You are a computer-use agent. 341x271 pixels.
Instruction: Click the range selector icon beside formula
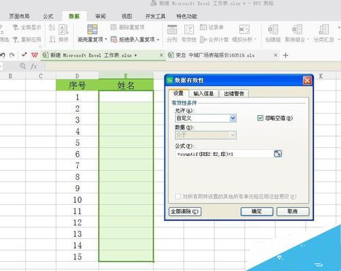(278, 154)
